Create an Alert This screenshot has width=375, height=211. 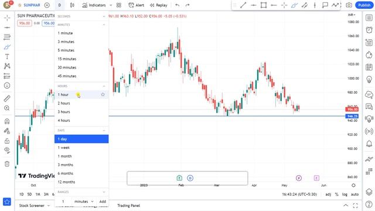137,5
